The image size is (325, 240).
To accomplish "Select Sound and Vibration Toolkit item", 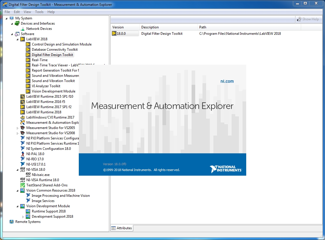I will [x=53, y=81].
